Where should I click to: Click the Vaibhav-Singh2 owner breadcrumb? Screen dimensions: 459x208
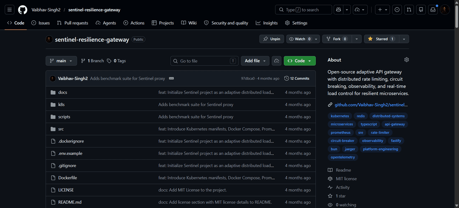pos(45,10)
